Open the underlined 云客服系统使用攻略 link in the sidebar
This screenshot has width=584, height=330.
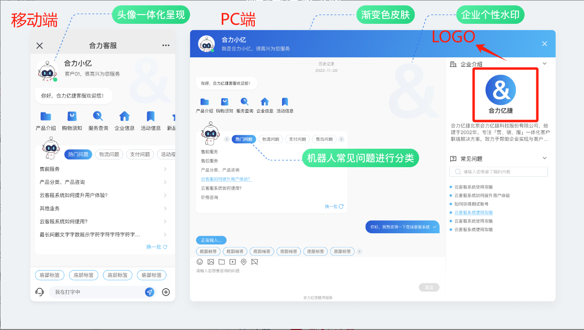click(474, 212)
